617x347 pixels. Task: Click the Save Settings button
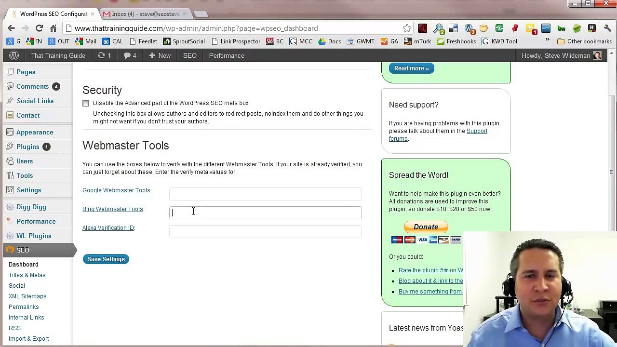(x=106, y=259)
